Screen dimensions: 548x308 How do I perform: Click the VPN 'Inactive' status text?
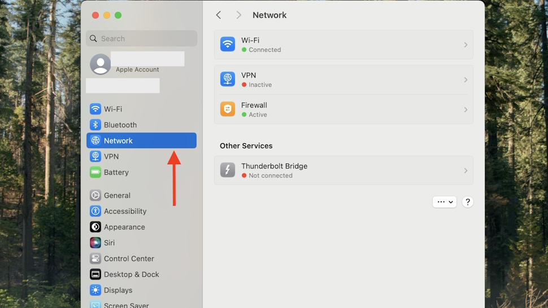(x=260, y=85)
